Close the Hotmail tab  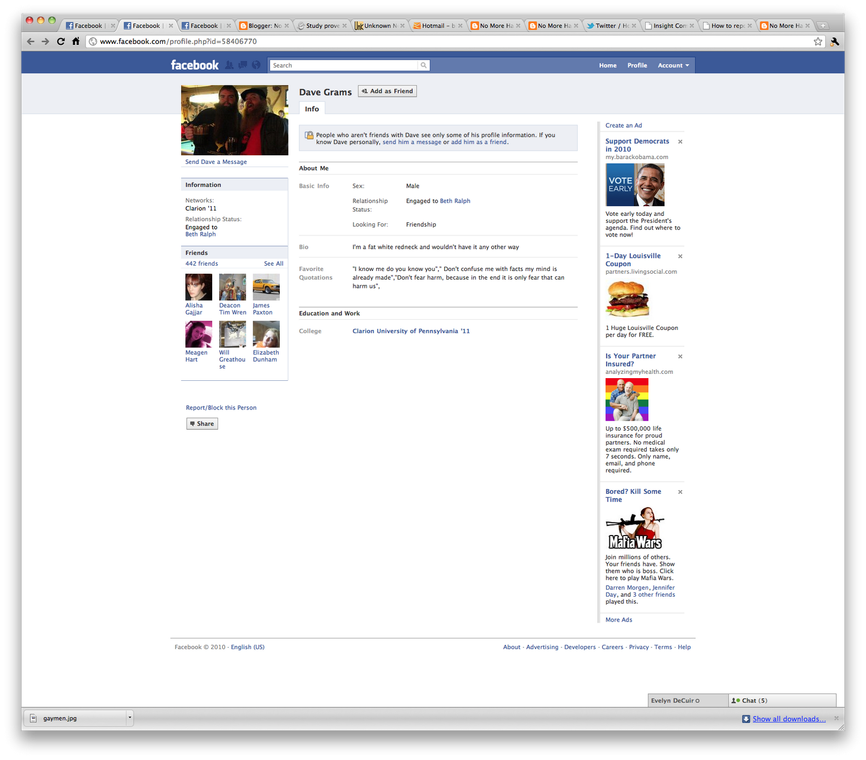point(460,25)
